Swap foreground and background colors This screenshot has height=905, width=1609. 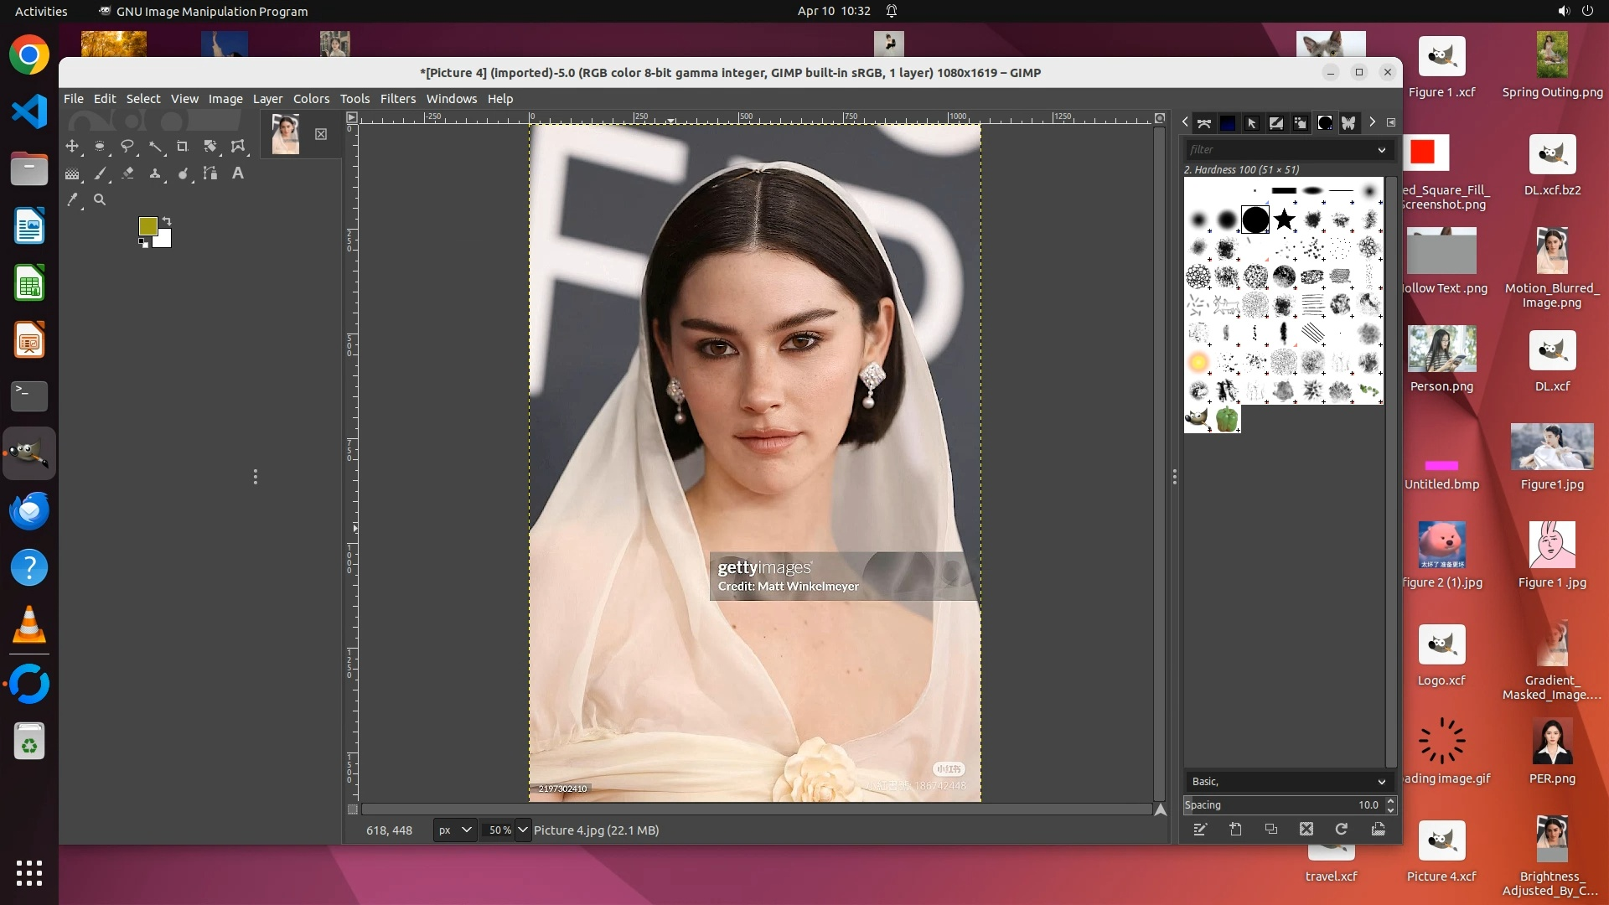pyautogui.click(x=167, y=221)
